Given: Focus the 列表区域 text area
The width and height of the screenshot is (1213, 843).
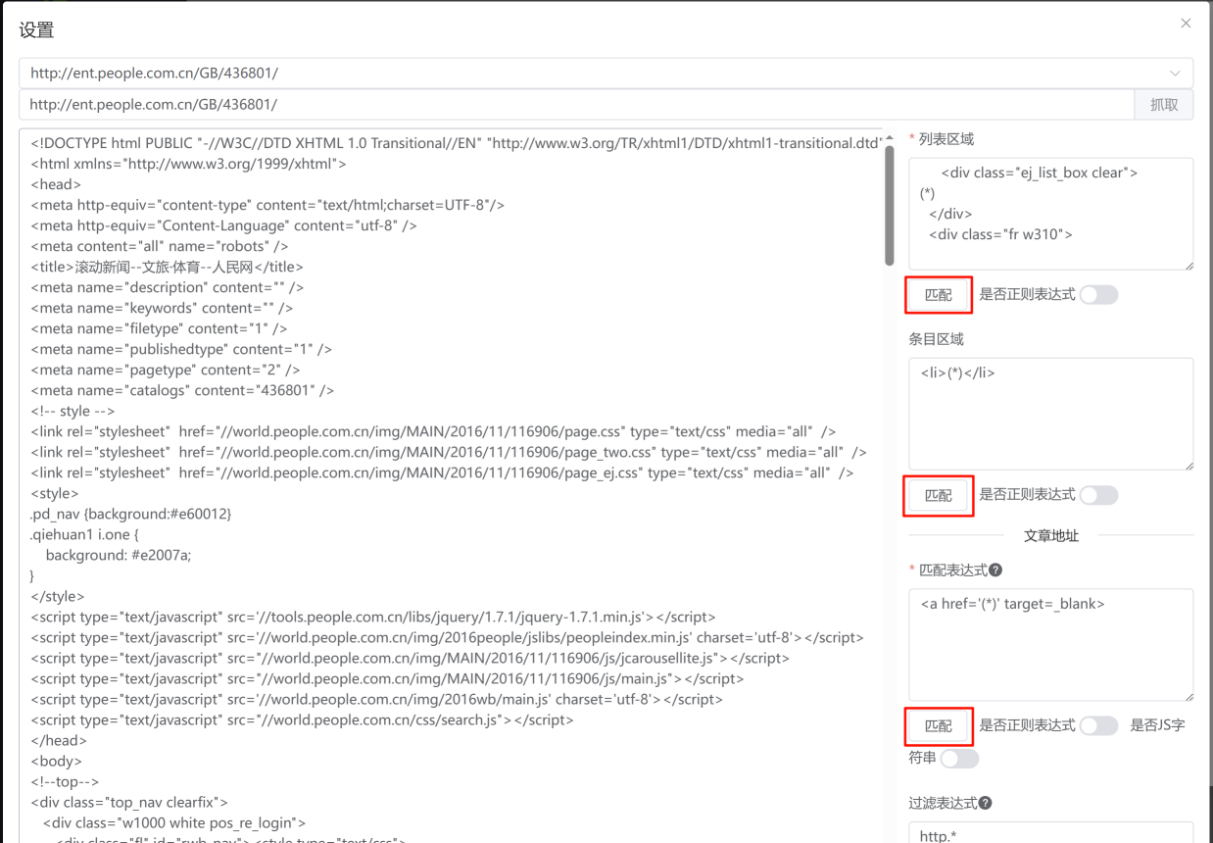Looking at the screenshot, I should [x=1050, y=214].
